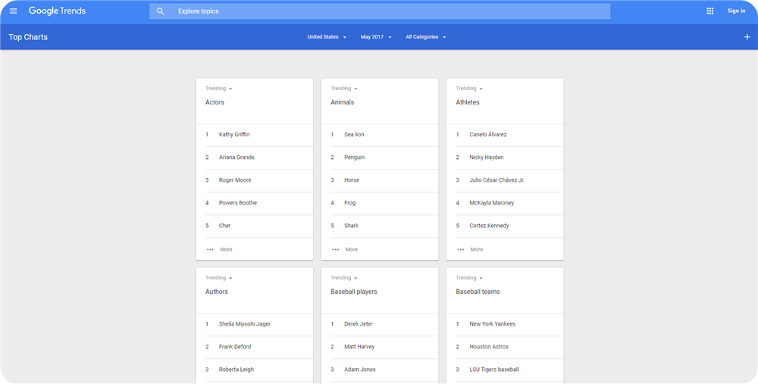Click the Top Charts heading
Image resolution: width=758 pixels, height=384 pixels.
[x=28, y=37]
